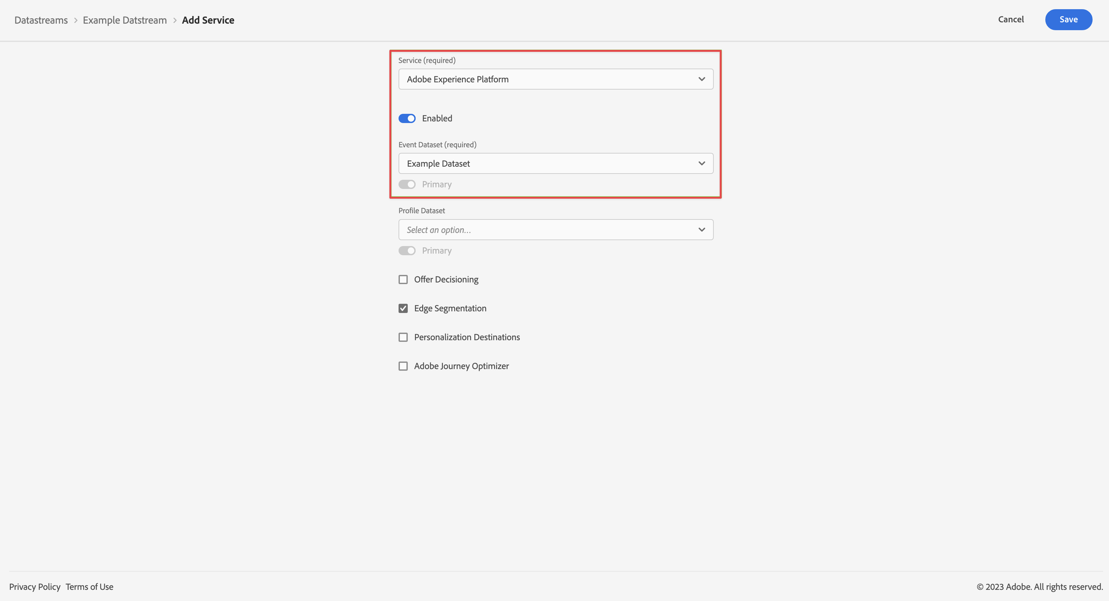Go to Datastreams breadcrumb
This screenshot has height=601, width=1109.
(x=41, y=20)
